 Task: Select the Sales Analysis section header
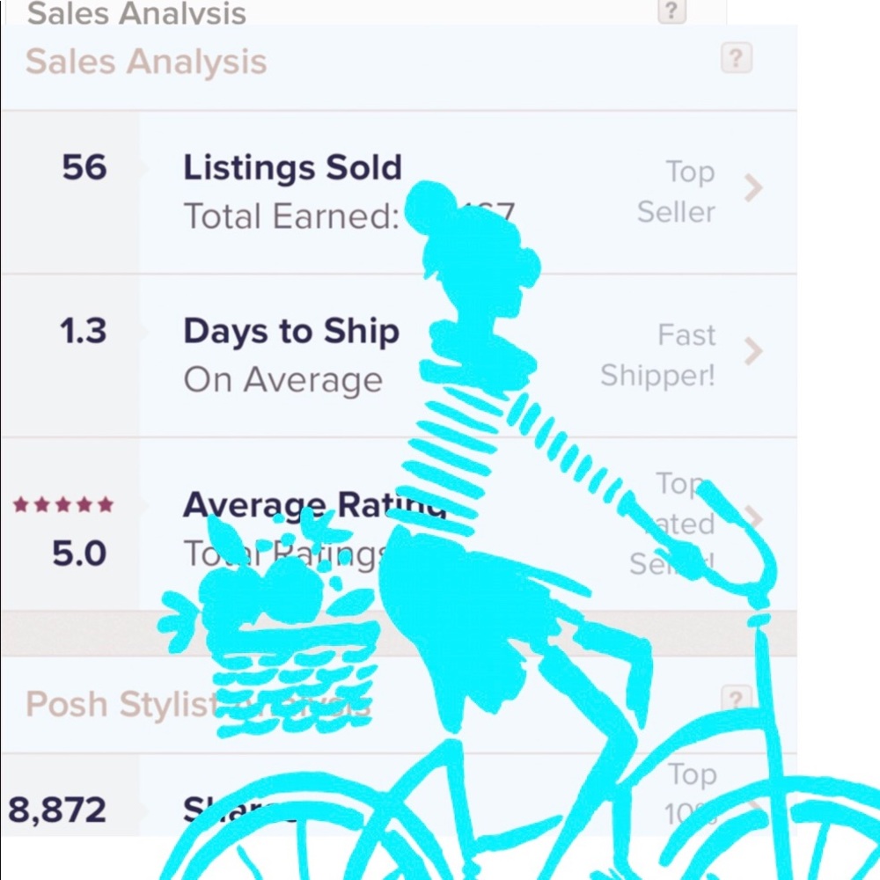pos(147,61)
